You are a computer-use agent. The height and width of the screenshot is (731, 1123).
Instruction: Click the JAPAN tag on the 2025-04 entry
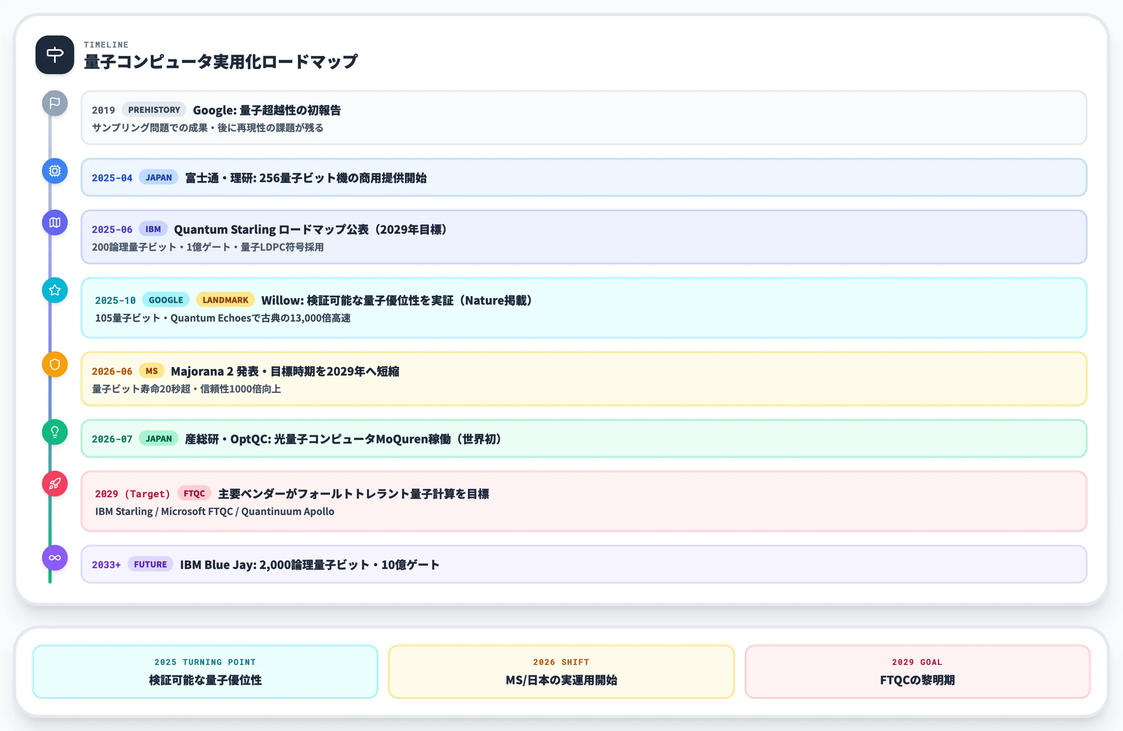159,178
